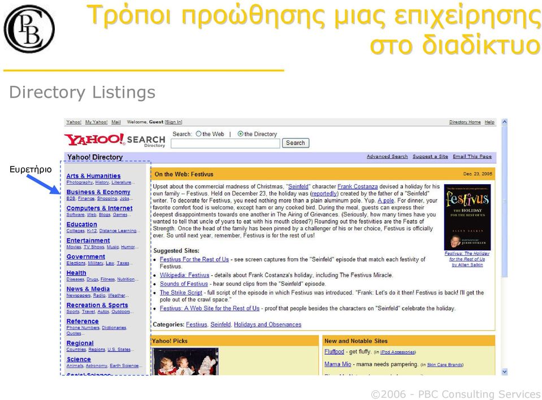This screenshot has width=542, height=400.
Task: Click TV Shows subcategory link
Action: tap(94, 247)
